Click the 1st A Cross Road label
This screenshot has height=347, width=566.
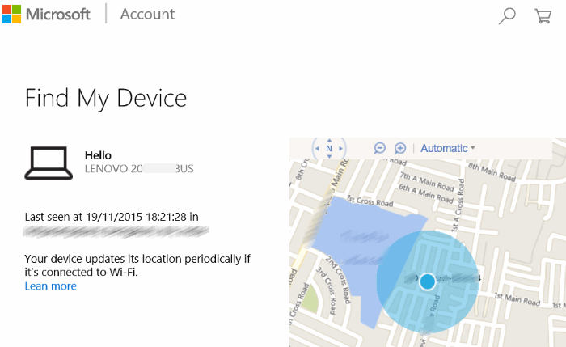[458, 205]
